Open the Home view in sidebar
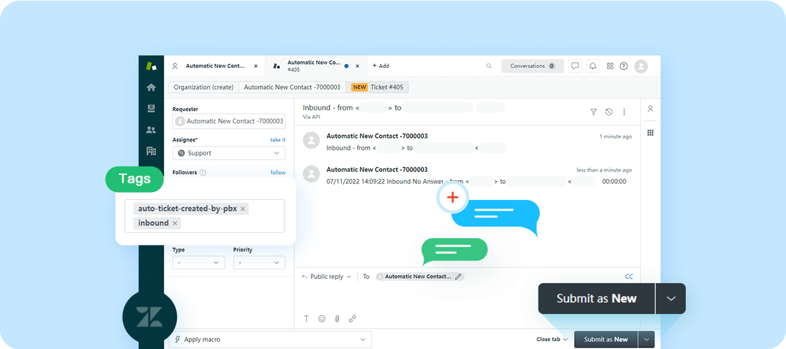 coord(151,87)
